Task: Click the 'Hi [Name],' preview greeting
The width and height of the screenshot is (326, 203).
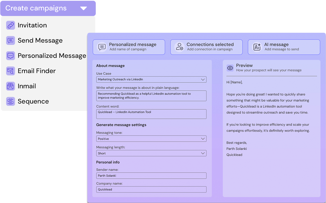Action: click(235, 82)
